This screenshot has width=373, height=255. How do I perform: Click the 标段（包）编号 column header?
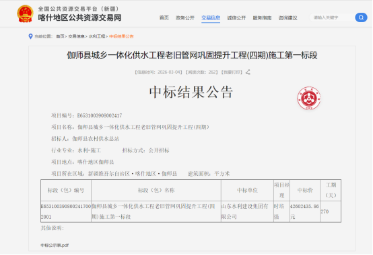(66, 191)
